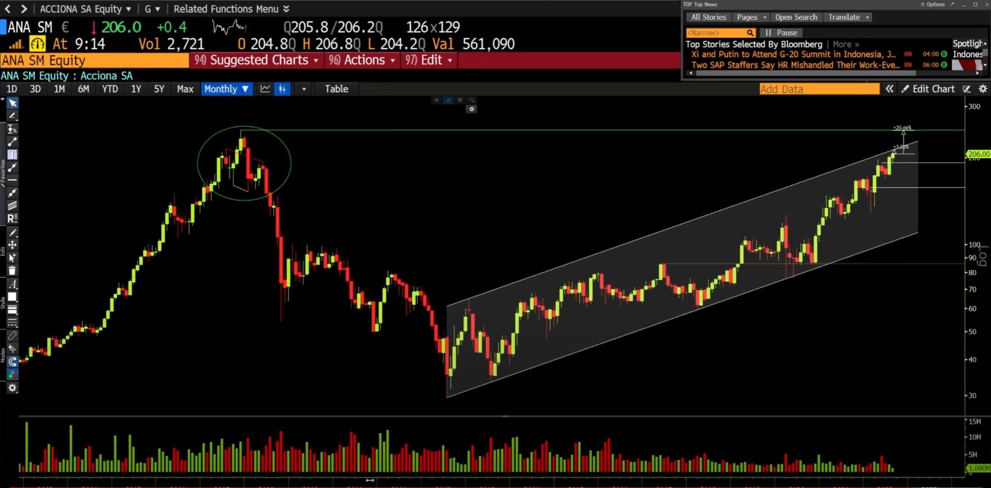Select the Max time range
Image resolution: width=991 pixels, height=488 pixels.
tap(185, 89)
